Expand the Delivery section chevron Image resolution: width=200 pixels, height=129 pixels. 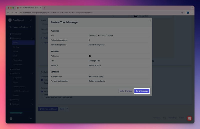point(32,100)
